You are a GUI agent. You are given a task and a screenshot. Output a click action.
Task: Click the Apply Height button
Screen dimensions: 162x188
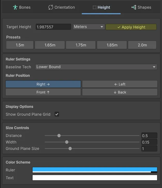click(131, 27)
